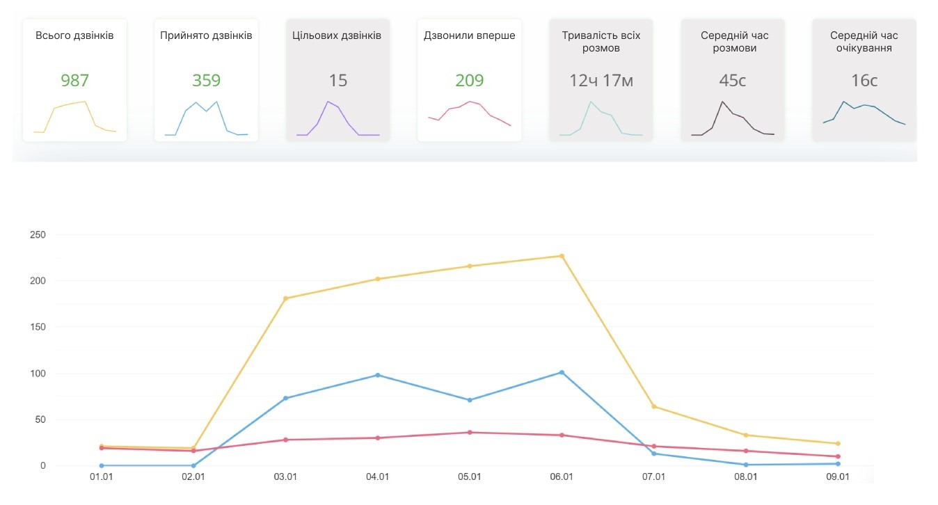
Task: Toggle the Прийнято дзвінків metric card
Action: pos(206,80)
